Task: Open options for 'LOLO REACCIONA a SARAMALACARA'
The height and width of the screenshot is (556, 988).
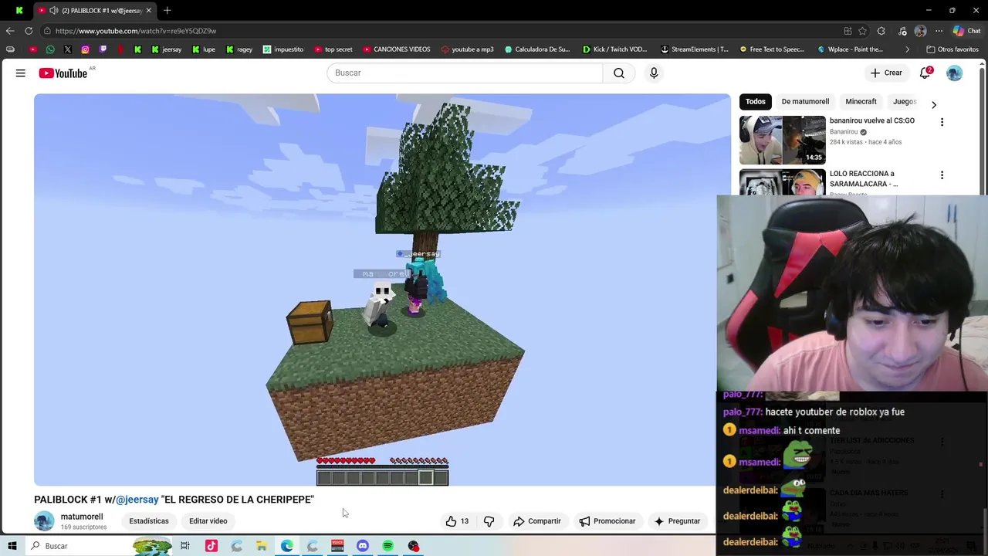Action: tap(942, 175)
